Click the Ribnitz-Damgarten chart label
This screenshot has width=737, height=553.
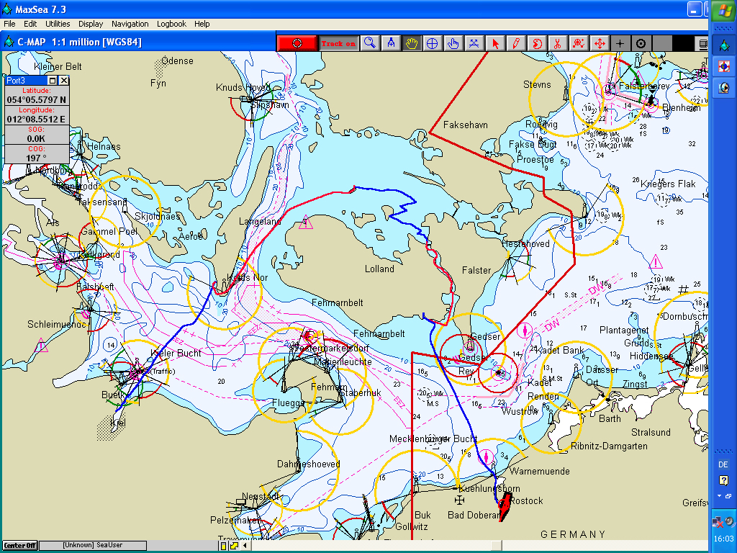pyautogui.click(x=609, y=446)
